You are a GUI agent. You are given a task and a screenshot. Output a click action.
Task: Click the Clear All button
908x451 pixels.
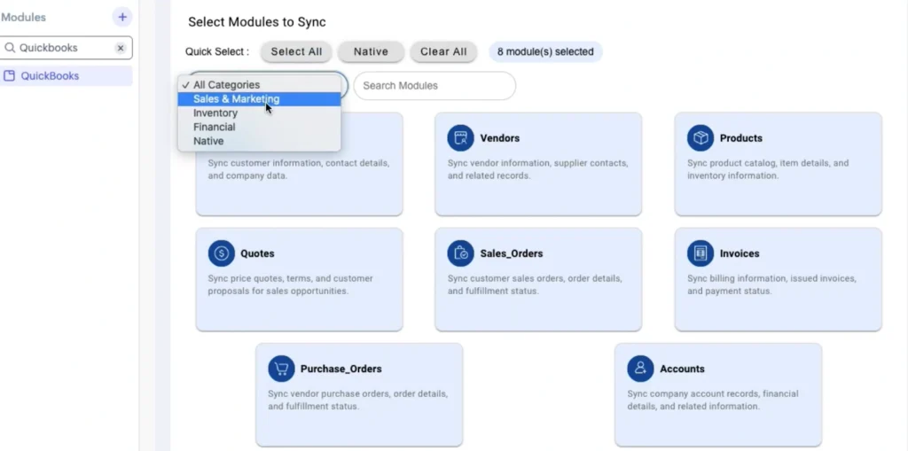click(443, 51)
